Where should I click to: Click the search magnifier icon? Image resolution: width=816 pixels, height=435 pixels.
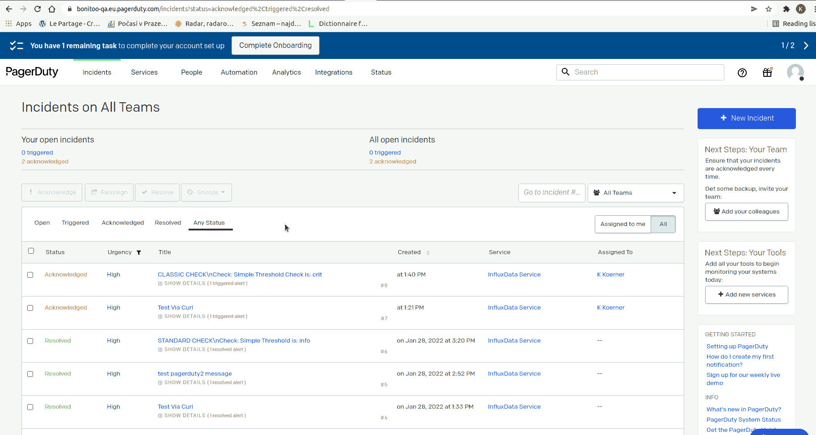tap(565, 72)
